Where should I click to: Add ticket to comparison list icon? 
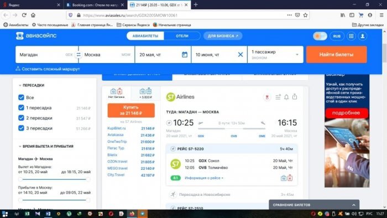(x=278, y=97)
